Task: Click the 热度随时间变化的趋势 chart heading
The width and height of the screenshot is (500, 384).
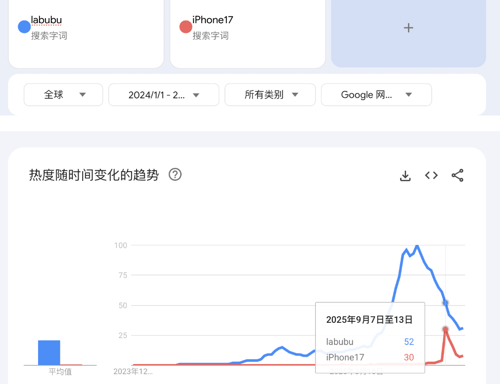Action: (x=94, y=175)
